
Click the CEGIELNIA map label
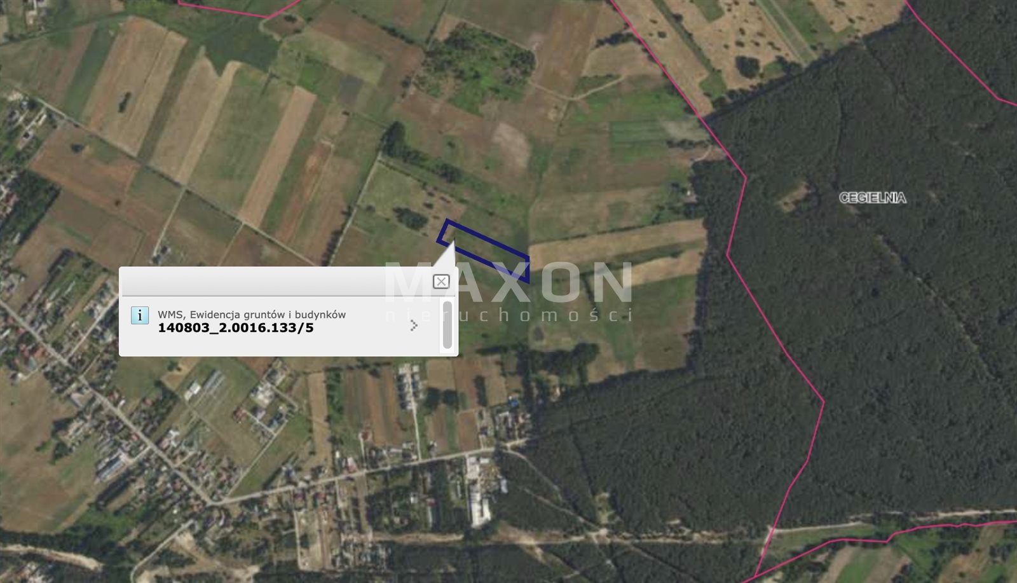tap(873, 198)
